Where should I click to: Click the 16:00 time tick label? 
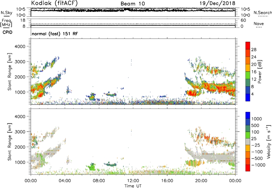tap(167, 181)
